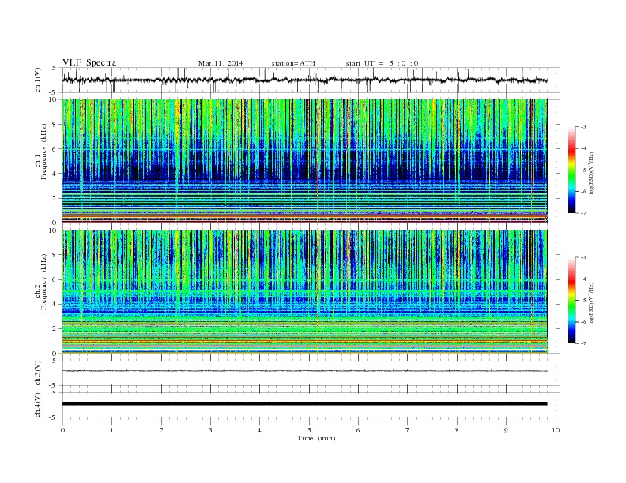Click the "ch.1(V)" waveform axis label
The height and width of the screenshot is (483, 626).
[38, 80]
